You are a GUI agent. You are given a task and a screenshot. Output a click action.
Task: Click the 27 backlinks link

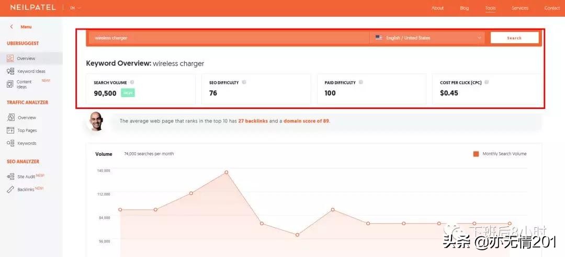pyautogui.click(x=253, y=121)
